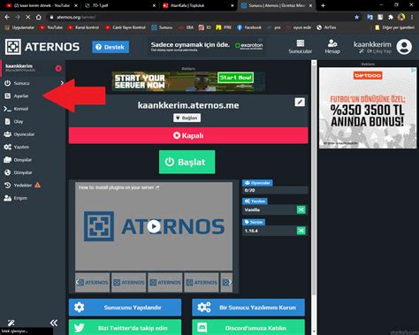The image size is (419, 335).
Task: Open a new browser tab
Action: [x=323, y=5]
